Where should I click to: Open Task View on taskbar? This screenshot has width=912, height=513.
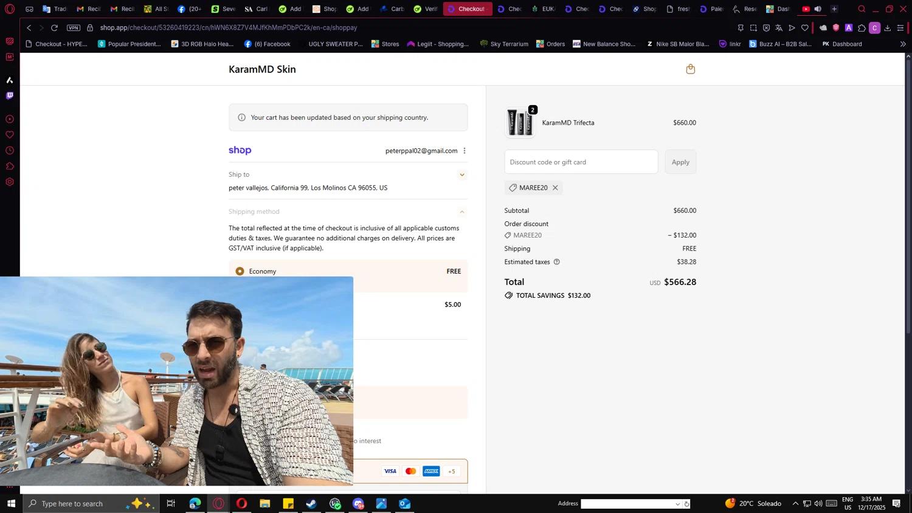(x=171, y=503)
